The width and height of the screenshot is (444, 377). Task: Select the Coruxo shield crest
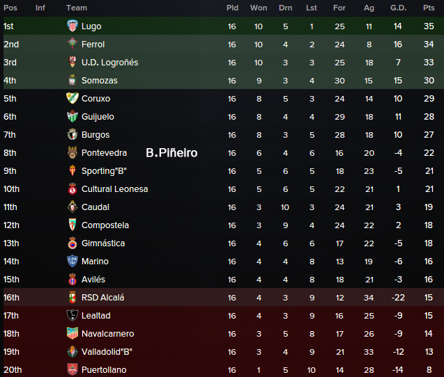click(x=72, y=98)
